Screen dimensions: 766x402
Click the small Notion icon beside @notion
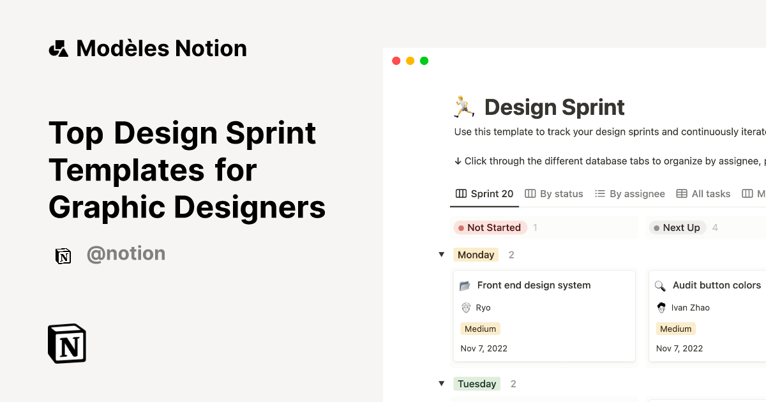click(x=63, y=255)
